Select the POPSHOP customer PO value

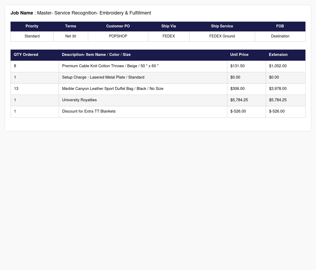pyautogui.click(x=118, y=36)
